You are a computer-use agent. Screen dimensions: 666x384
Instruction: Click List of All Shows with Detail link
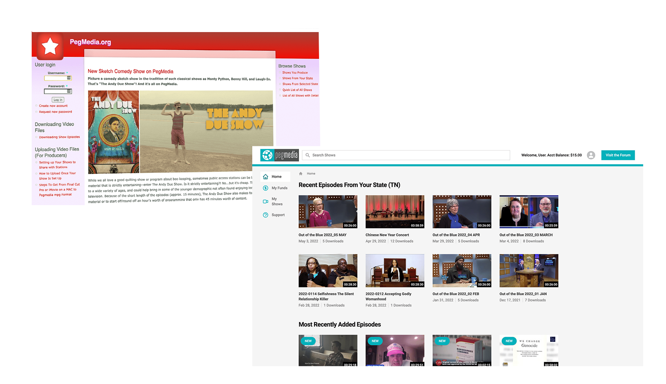coord(301,96)
